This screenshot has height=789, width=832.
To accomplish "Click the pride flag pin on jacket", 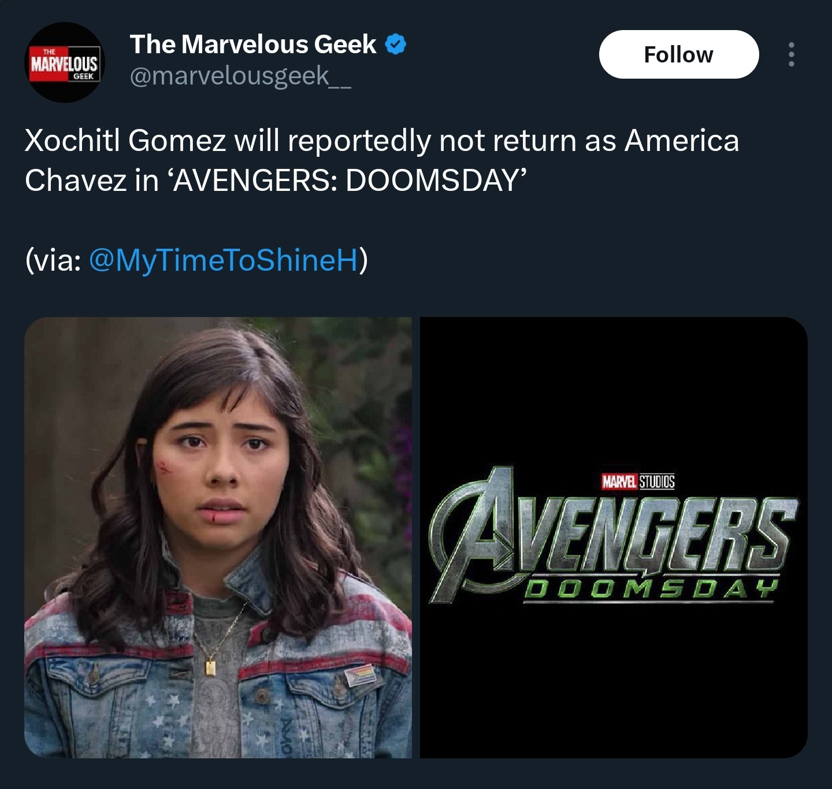I will pyautogui.click(x=360, y=674).
